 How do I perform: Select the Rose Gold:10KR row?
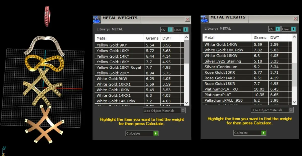click(247, 72)
